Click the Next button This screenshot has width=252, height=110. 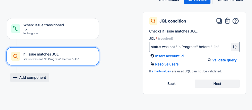point(217,84)
